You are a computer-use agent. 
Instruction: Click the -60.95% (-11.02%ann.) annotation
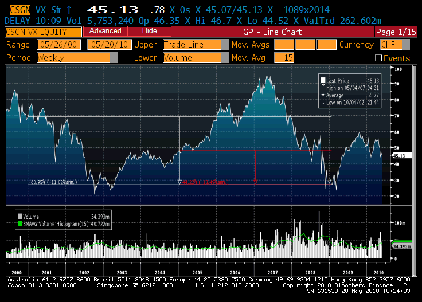53,182
